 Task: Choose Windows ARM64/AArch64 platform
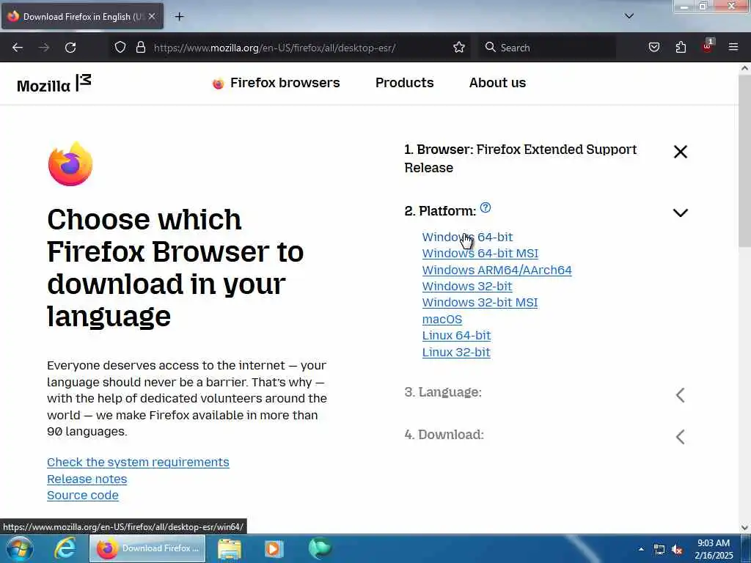[497, 270]
